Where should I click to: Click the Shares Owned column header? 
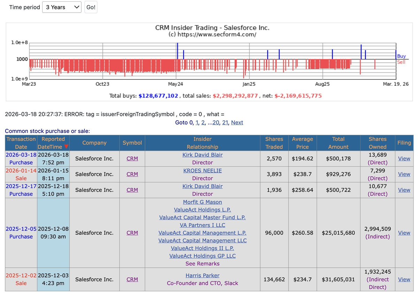[378, 143]
